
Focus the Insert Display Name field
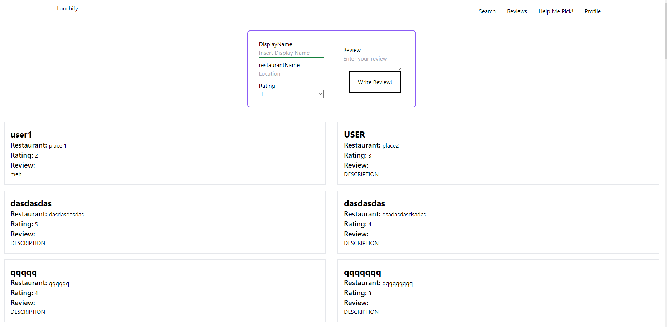point(291,53)
